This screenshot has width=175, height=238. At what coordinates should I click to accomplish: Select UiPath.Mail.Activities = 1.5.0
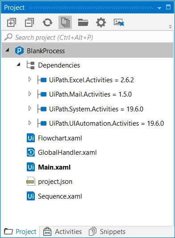click(x=90, y=94)
